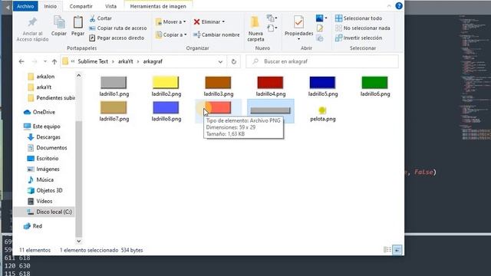Open Objetos 3D in navigation pane

coord(44,190)
